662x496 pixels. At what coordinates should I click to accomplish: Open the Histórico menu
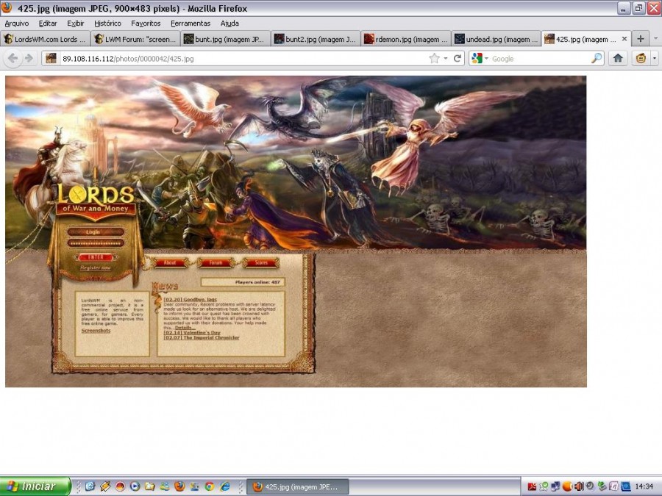107,24
